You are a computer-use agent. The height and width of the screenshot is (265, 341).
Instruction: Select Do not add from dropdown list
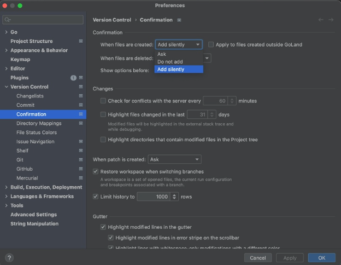170,62
